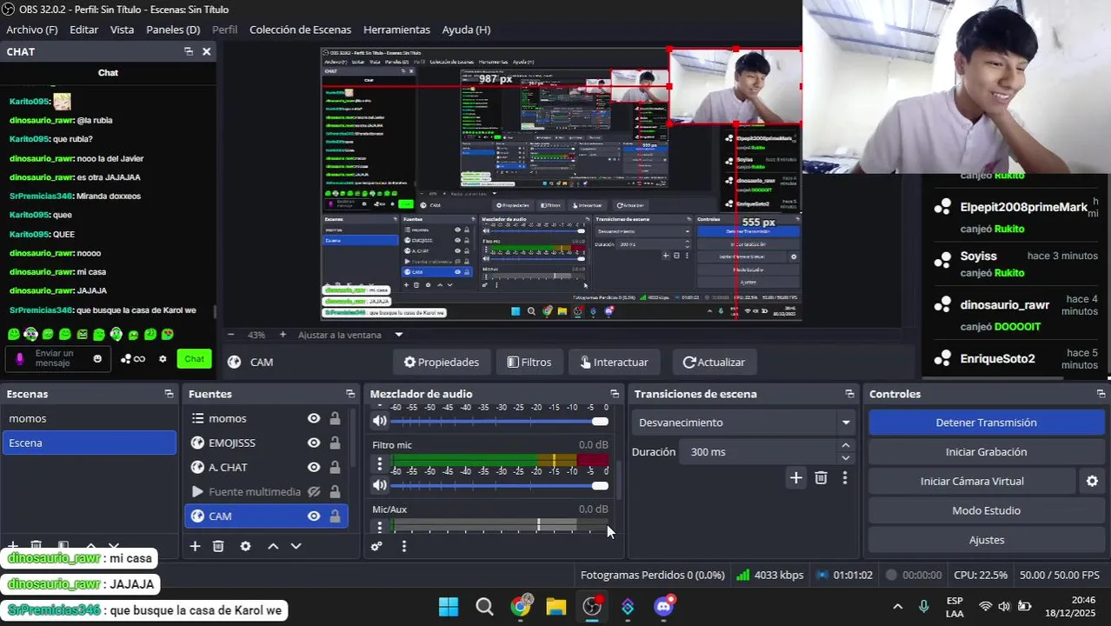
Task: Click Modo Estudio button
Action: pos(986,510)
